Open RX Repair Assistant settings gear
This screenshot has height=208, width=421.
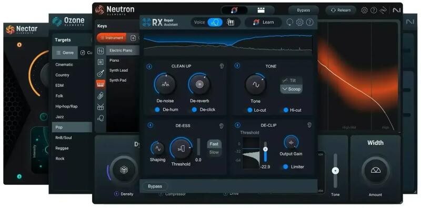[x=299, y=22]
